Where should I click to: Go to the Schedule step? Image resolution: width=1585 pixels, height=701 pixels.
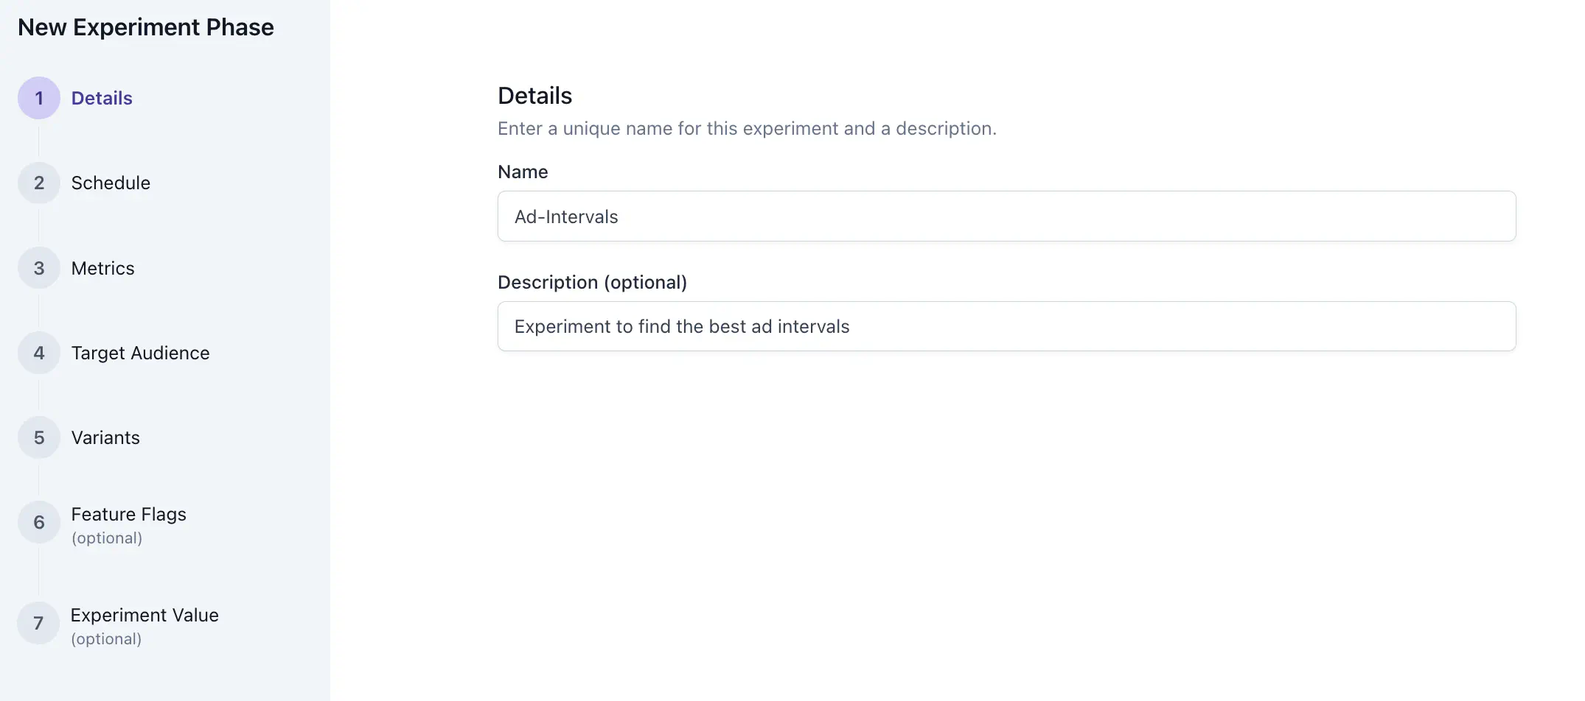(x=111, y=183)
